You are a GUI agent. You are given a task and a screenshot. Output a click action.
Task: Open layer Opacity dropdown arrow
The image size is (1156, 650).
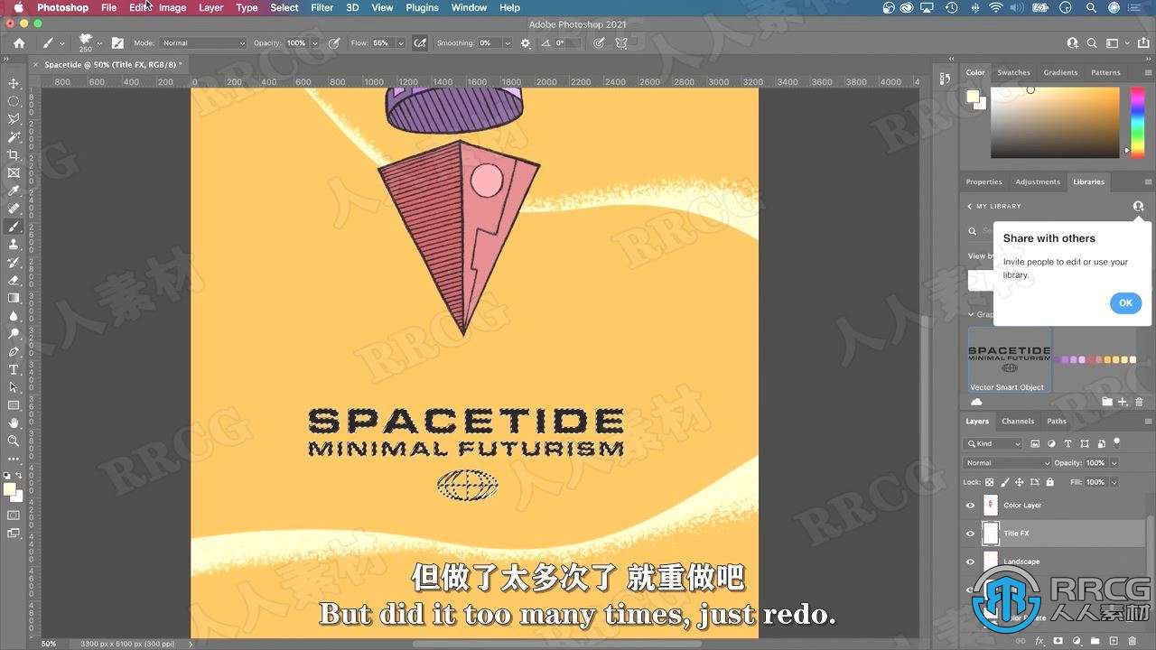pos(1114,463)
